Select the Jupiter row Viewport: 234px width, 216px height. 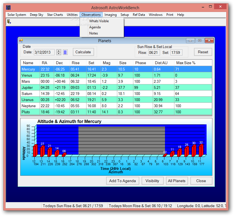coord(116,88)
